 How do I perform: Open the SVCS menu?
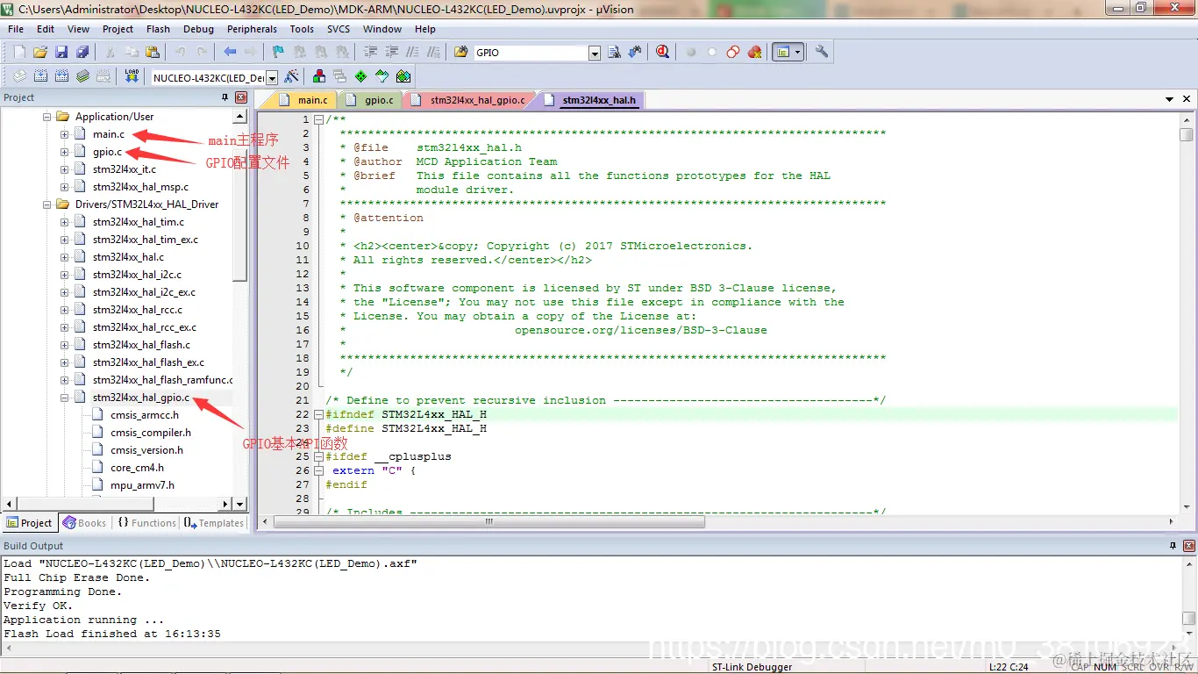339,29
